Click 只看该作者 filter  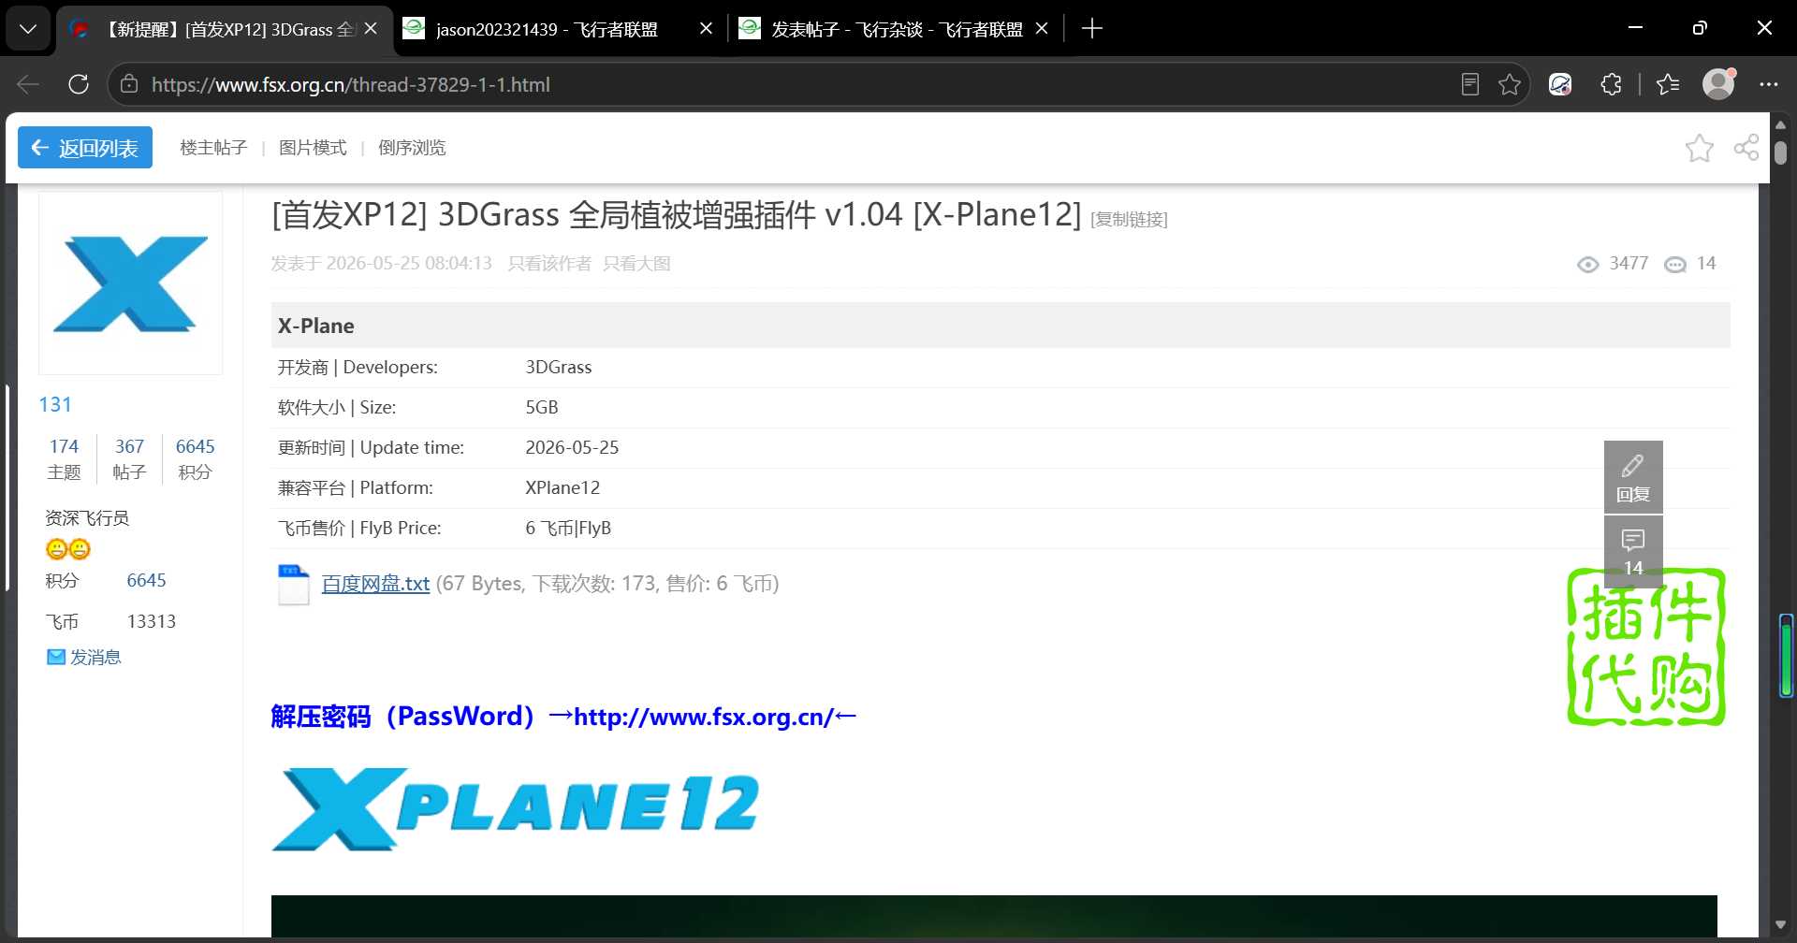pyautogui.click(x=549, y=263)
